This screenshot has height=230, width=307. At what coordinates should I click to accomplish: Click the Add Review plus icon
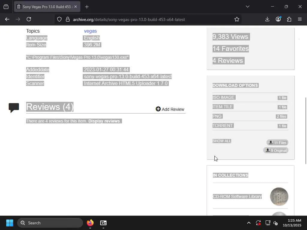(x=158, y=109)
